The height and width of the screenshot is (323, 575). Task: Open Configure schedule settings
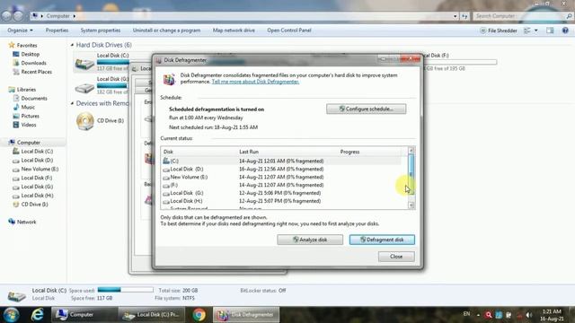pos(366,109)
